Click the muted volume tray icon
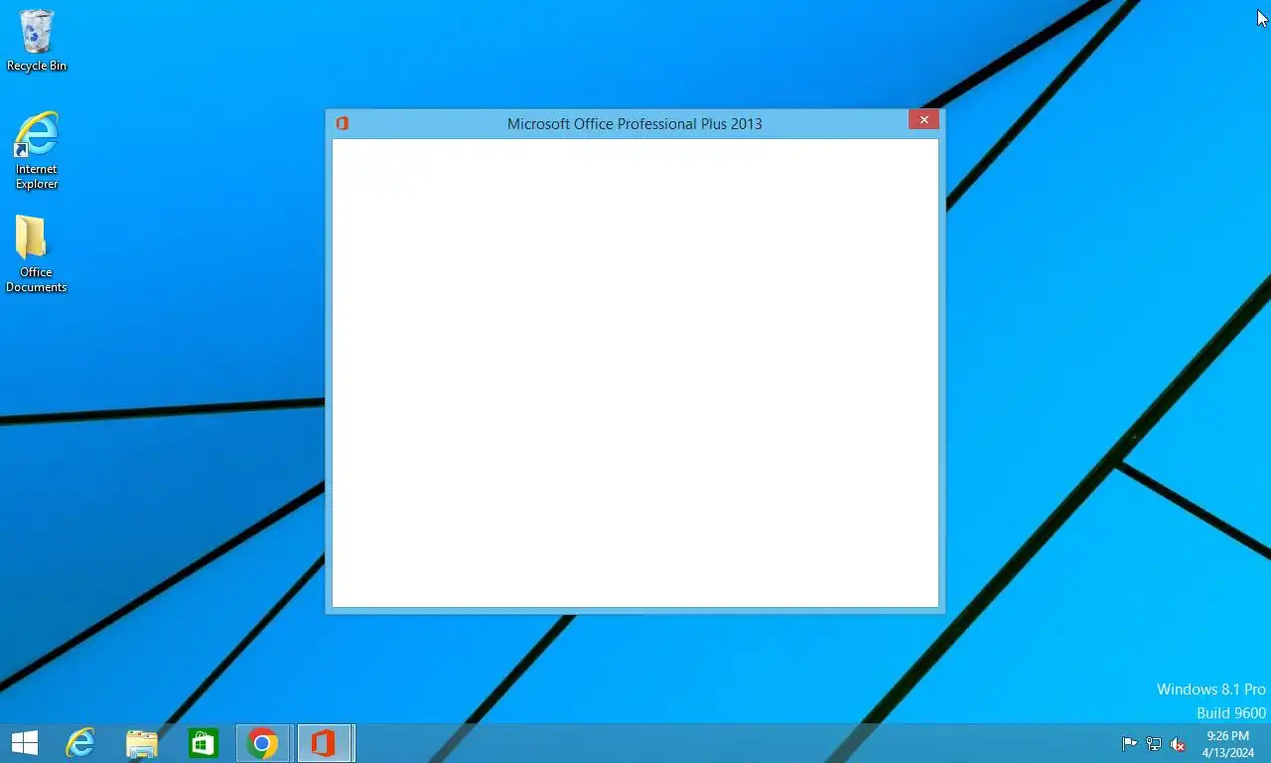This screenshot has height=763, width=1271. [x=1178, y=743]
